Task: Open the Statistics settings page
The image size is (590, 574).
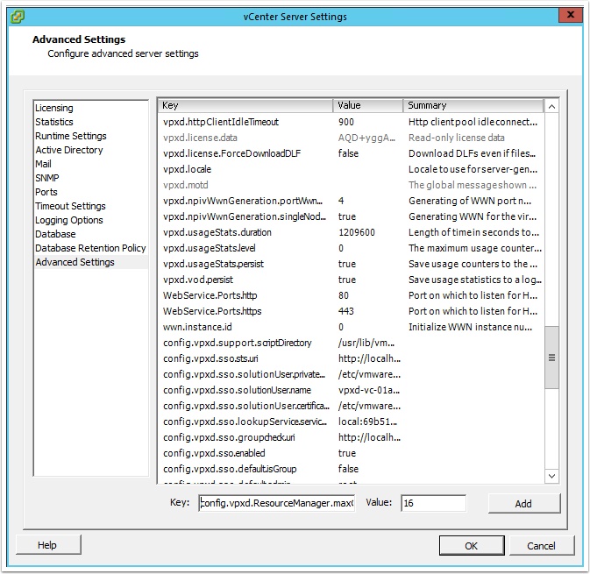Action: click(x=54, y=122)
